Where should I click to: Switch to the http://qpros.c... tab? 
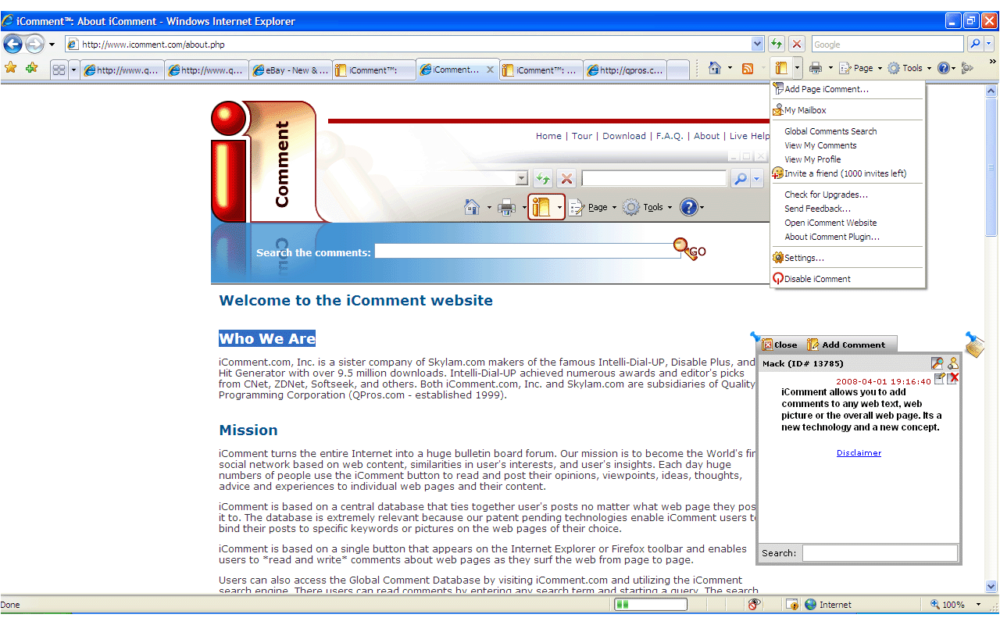(x=625, y=70)
